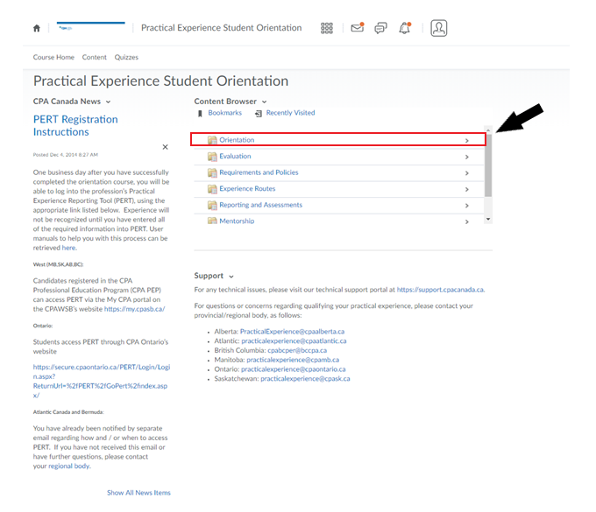Screen dimensions: 596x512
Task: Expand the Content Browser menu arrow
Action: 265,102
